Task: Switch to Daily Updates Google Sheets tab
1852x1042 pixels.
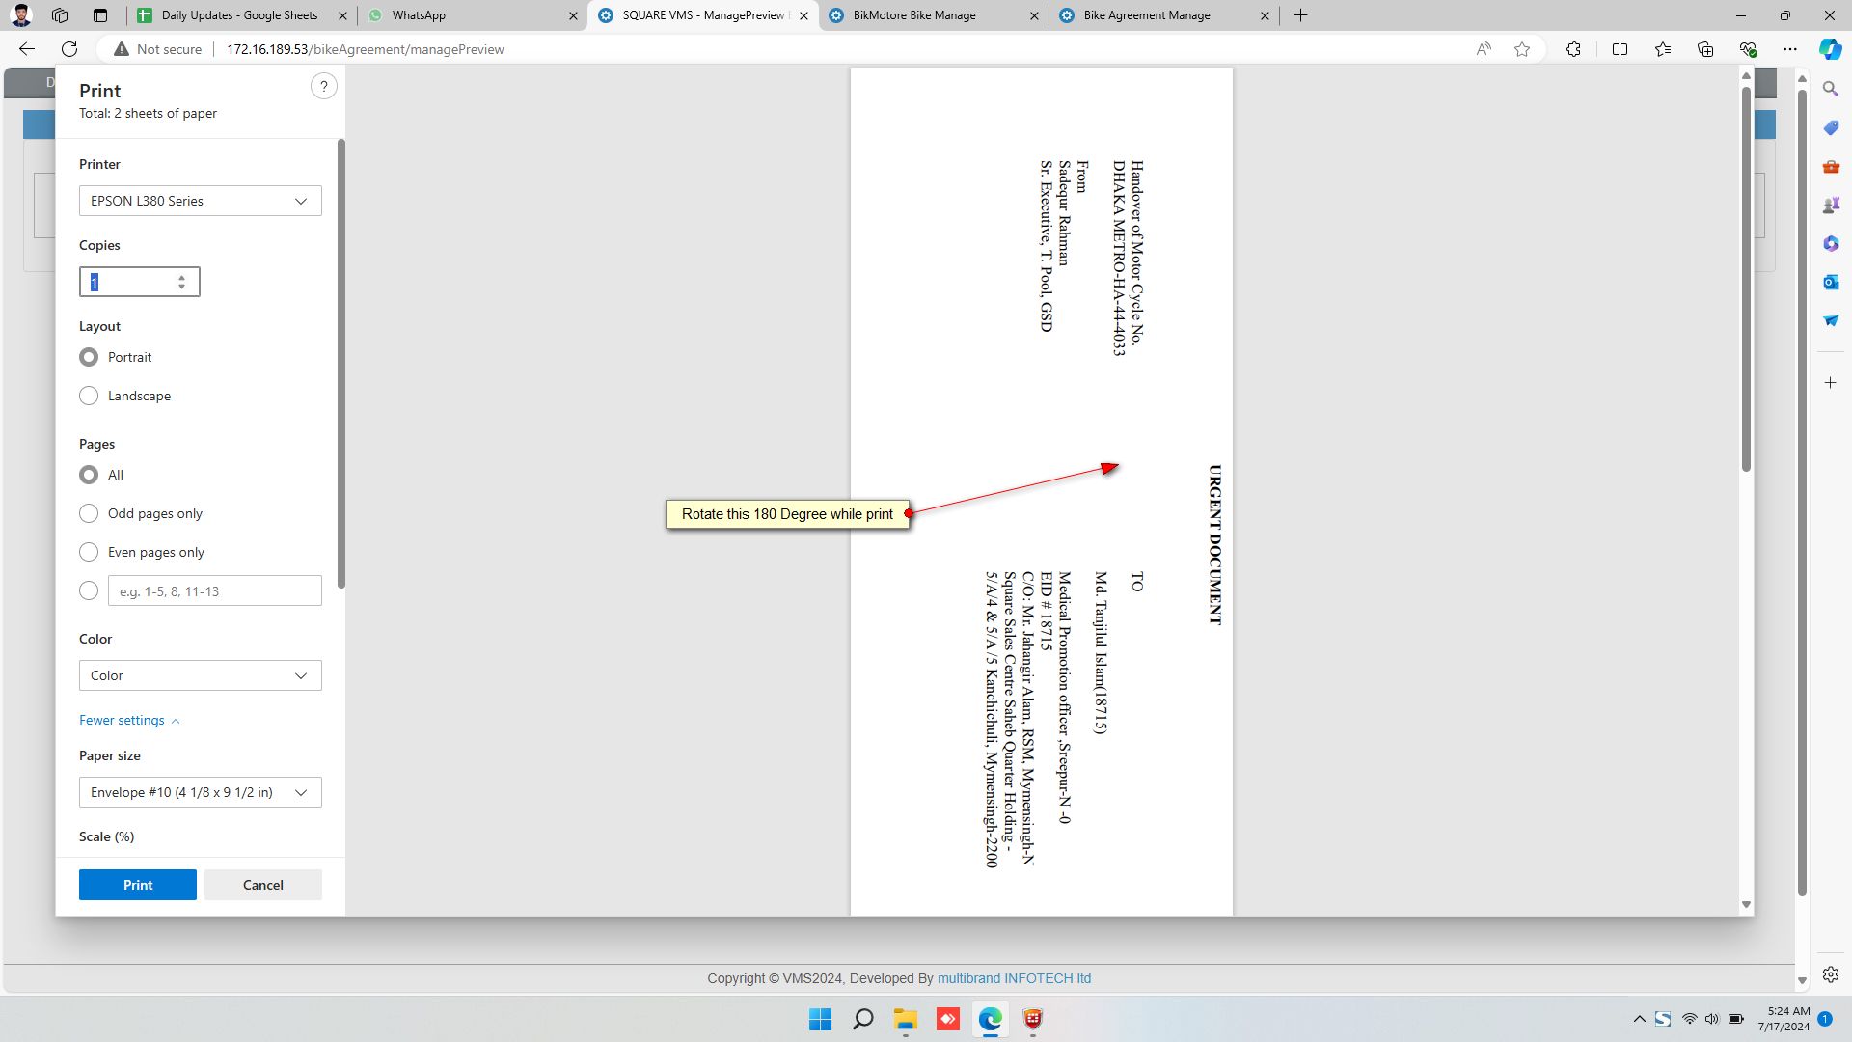Action: pos(238,15)
